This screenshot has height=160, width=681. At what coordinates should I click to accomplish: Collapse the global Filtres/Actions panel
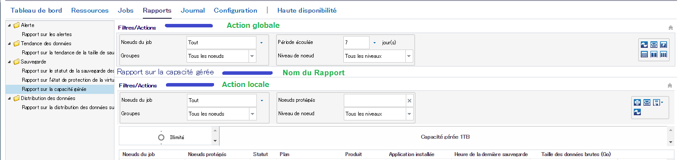click(x=671, y=28)
